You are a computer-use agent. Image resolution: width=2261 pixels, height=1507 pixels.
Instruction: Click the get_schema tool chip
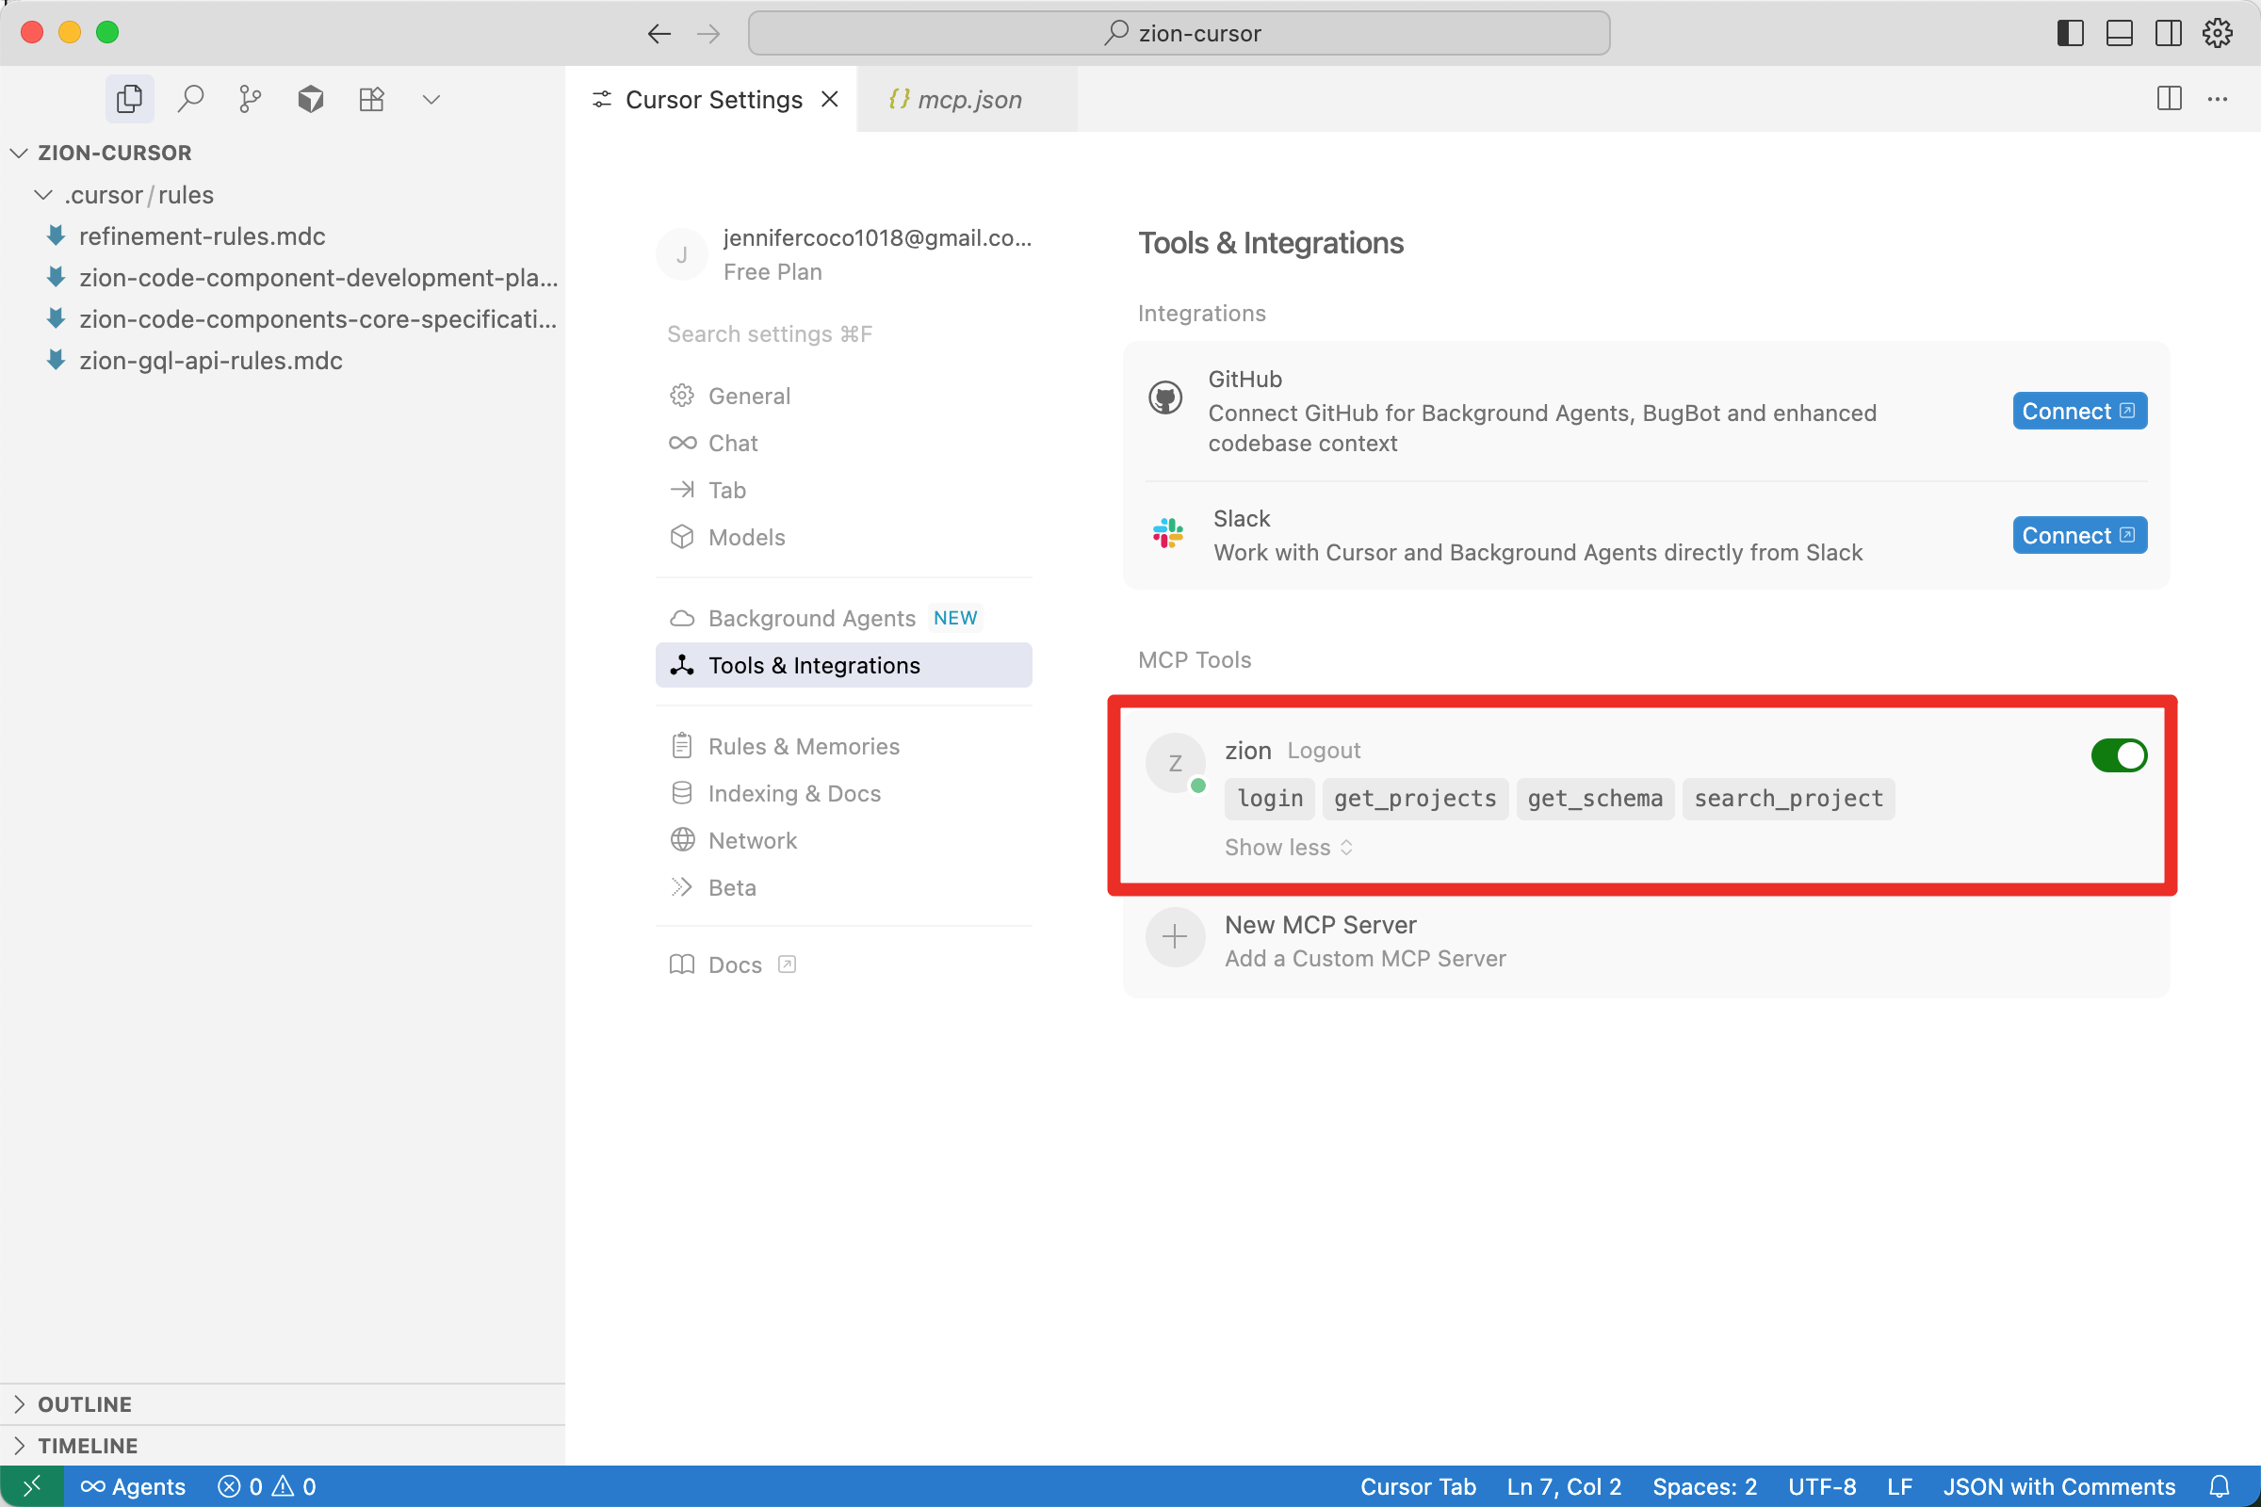(x=1595, y=799)
